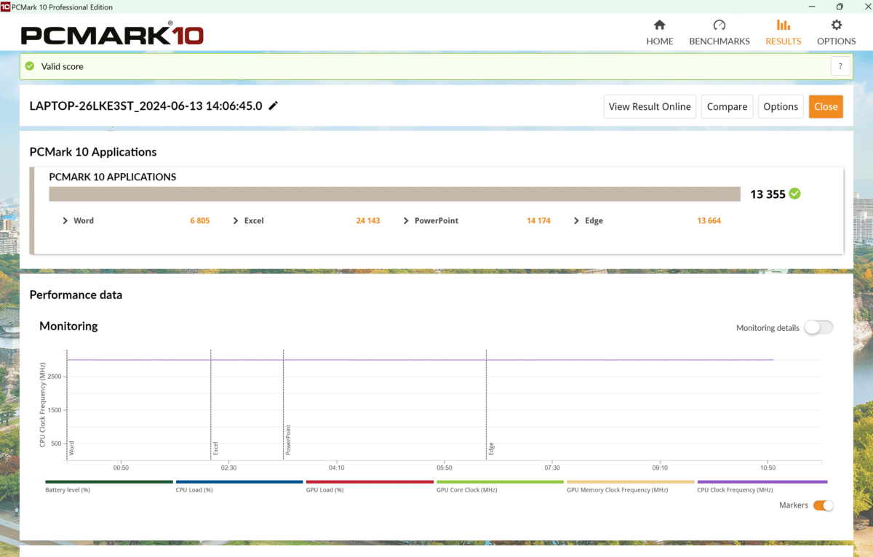This screenshot has height=557, width=873.
Task: Click the PCMark 10 title bar app icon
Action: point(5,7)
